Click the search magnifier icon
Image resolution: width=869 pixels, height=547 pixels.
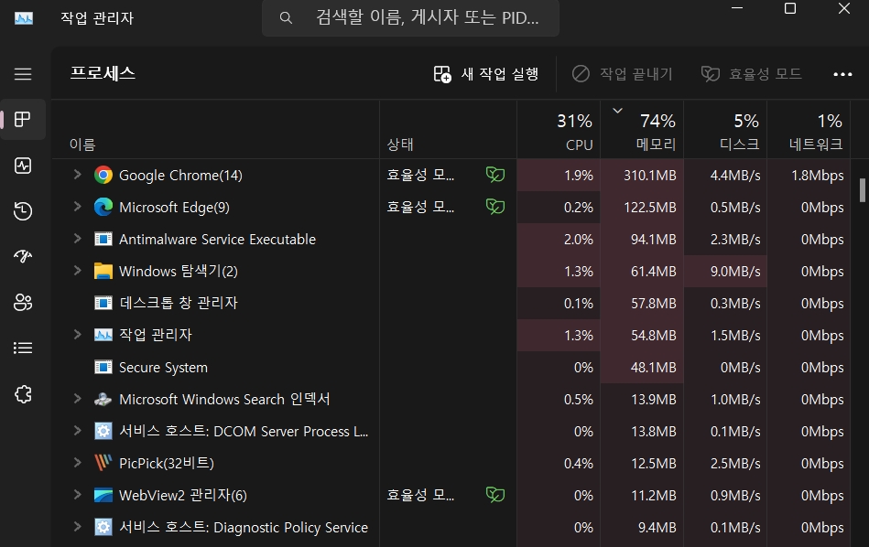[x=286, y=18]
